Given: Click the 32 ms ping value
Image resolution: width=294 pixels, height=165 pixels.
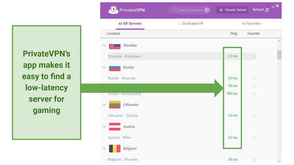Looking at the screenshot, I should point(233,78).
